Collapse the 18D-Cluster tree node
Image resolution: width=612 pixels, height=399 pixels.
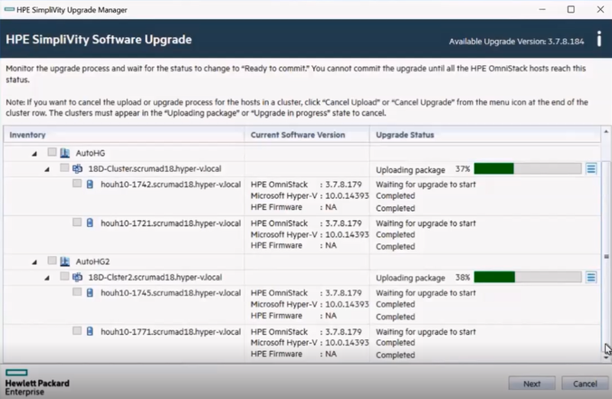47,169
